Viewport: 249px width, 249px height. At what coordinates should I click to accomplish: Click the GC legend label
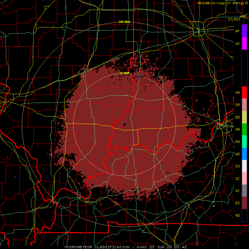pyautogui.click(x=237, y=191)
